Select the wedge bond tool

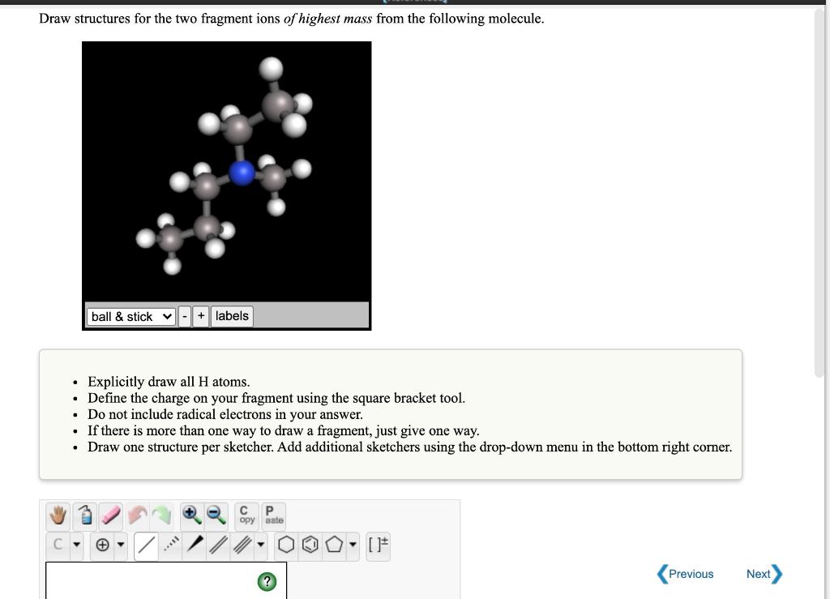point(193,546)
